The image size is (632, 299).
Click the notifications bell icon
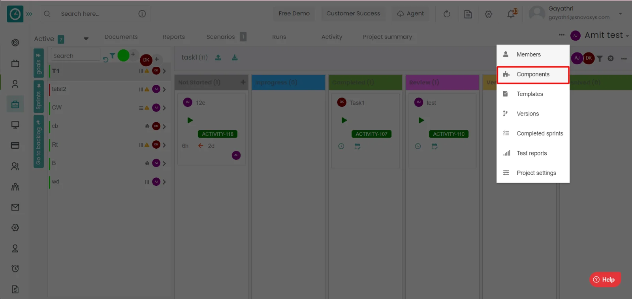pos(511,14)
